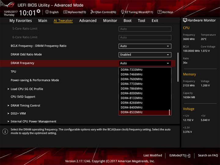Image resolution: width=220 pixels, height=165 pixels.
Task: Click the globe icon for English language
Action: click(47, 12)
